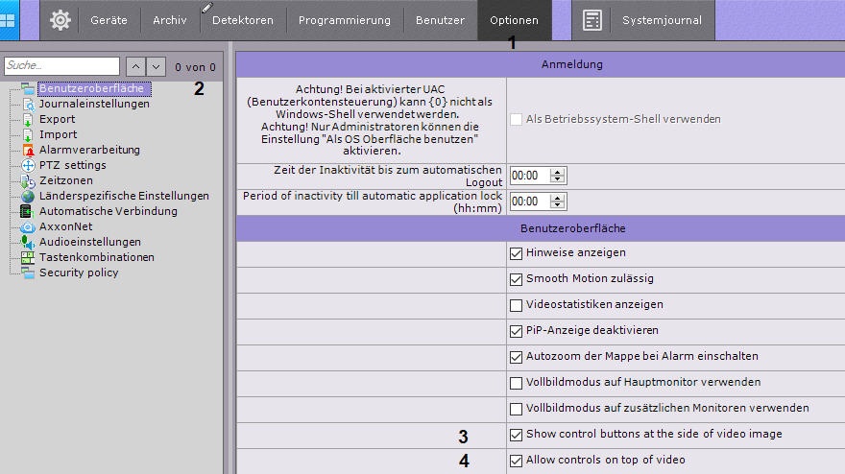Click the Zeitzonen clock icon
The width and height of the screenshot is (845, 474).
coord(28,180)
